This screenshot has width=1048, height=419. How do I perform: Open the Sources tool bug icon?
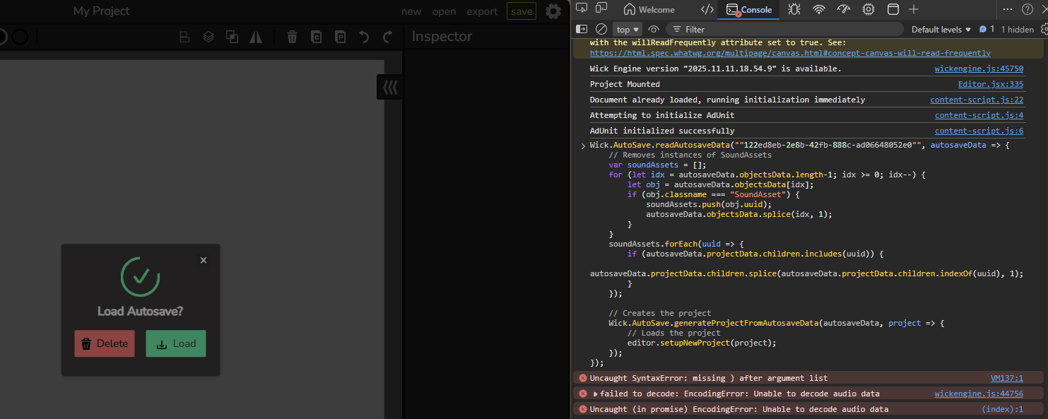794,9
